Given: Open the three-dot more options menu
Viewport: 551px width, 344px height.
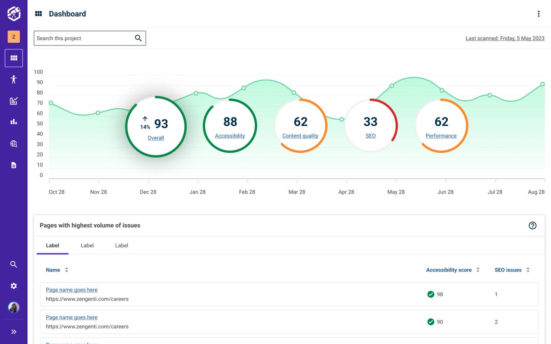Looking at the screenshot, I should click(x=539, y=14).
